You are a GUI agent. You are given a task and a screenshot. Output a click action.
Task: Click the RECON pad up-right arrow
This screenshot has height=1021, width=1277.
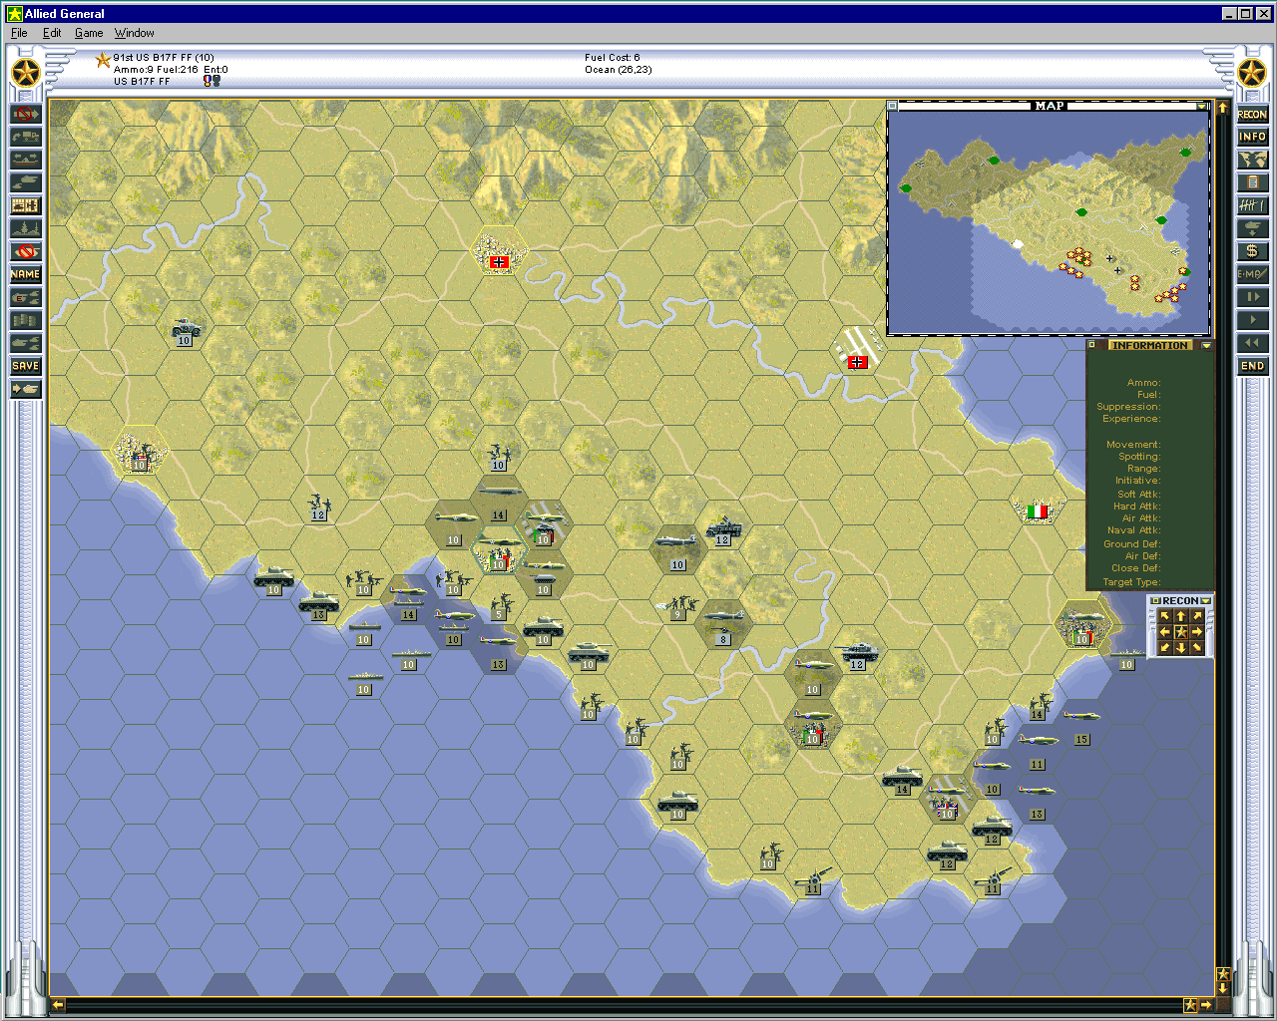pos(1197,617)
